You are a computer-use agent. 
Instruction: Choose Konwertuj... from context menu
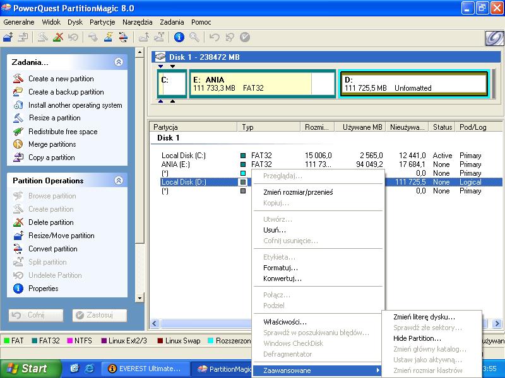point(318,278)
